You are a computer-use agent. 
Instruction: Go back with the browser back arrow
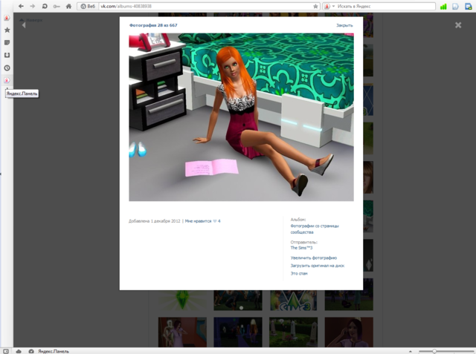click(21, 6)
